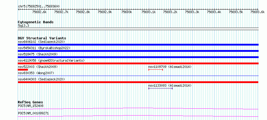Open the RefSeq Genes track heading
The width and height of the screenshot is (267, 120).
click(31, 102)
